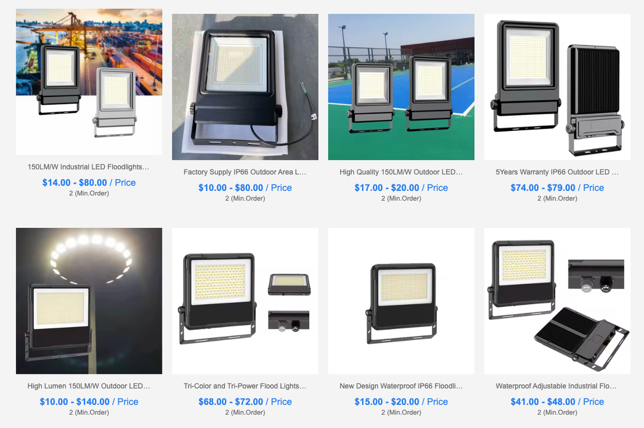Viewport: 644px width, 428px height.
Task: Open Waterproof Adjustable Industrial Flood title link
Action: [556, 386]
